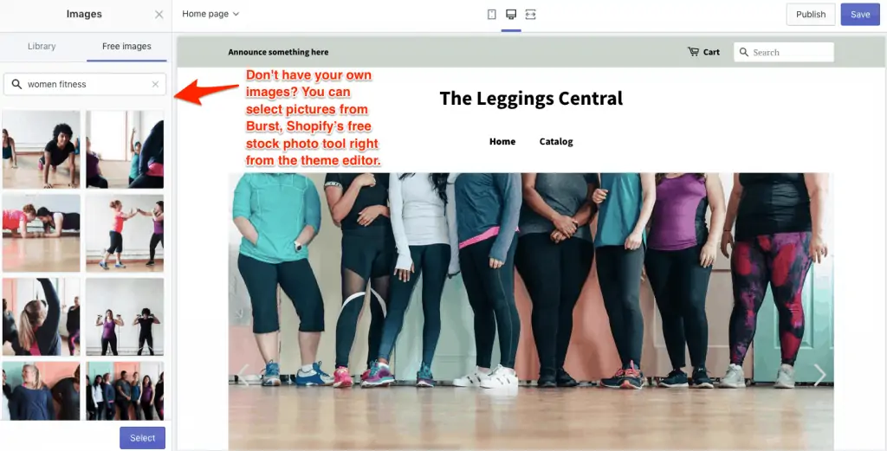
Task: Choose the two women lifting dumbbells thumbnail
Action: point(125,317)
